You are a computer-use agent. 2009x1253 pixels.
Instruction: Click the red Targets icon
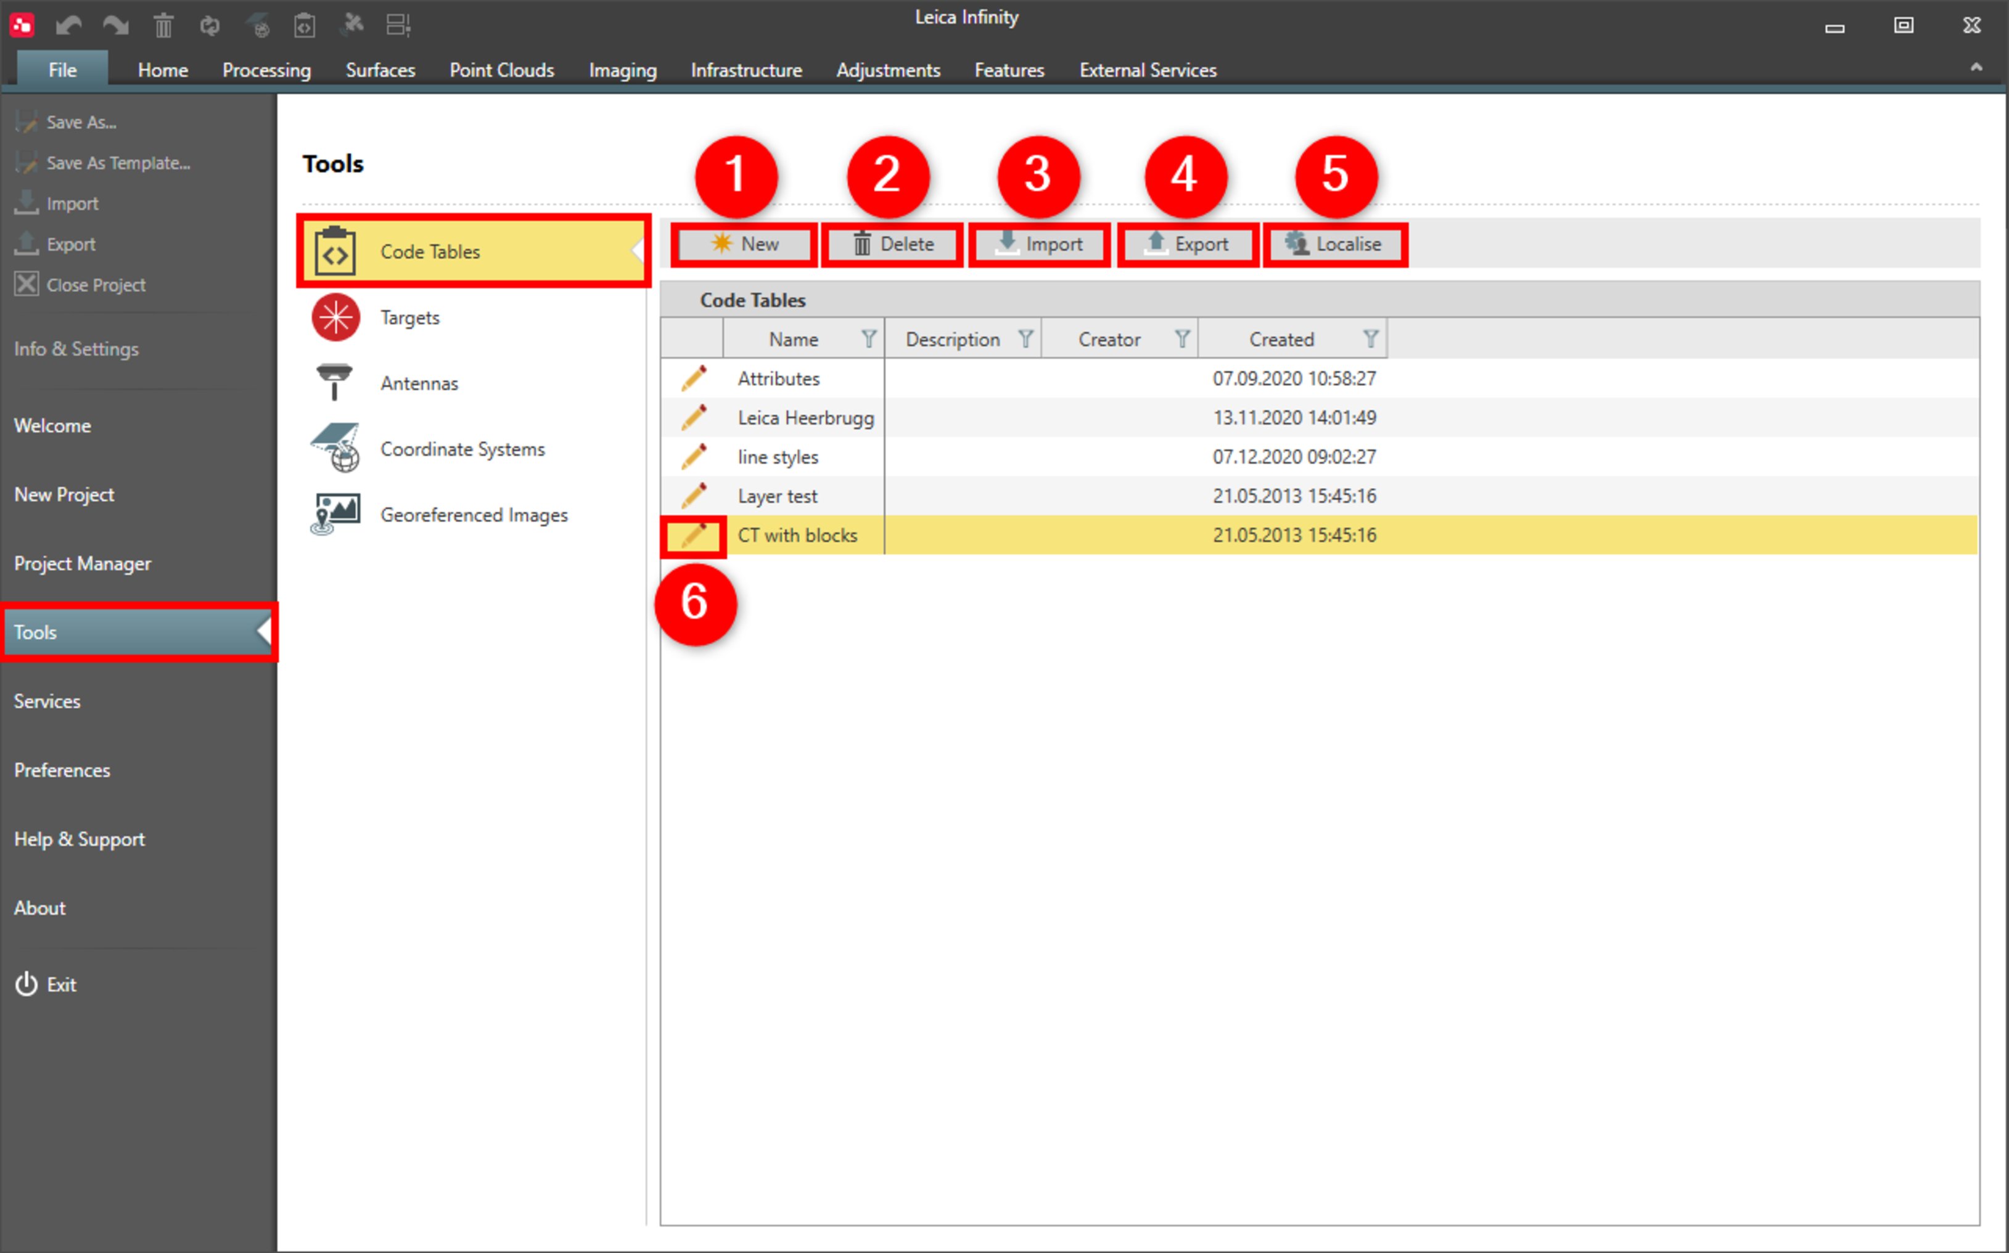(335, 317)
